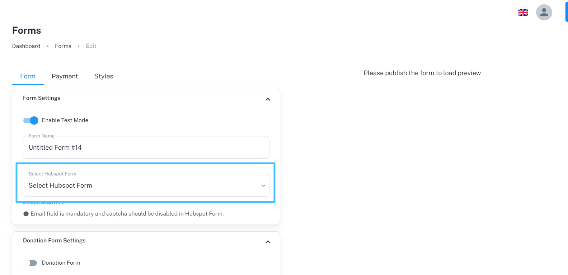Click the Form Settings header
Screen dimensions: 568x275
42,98
